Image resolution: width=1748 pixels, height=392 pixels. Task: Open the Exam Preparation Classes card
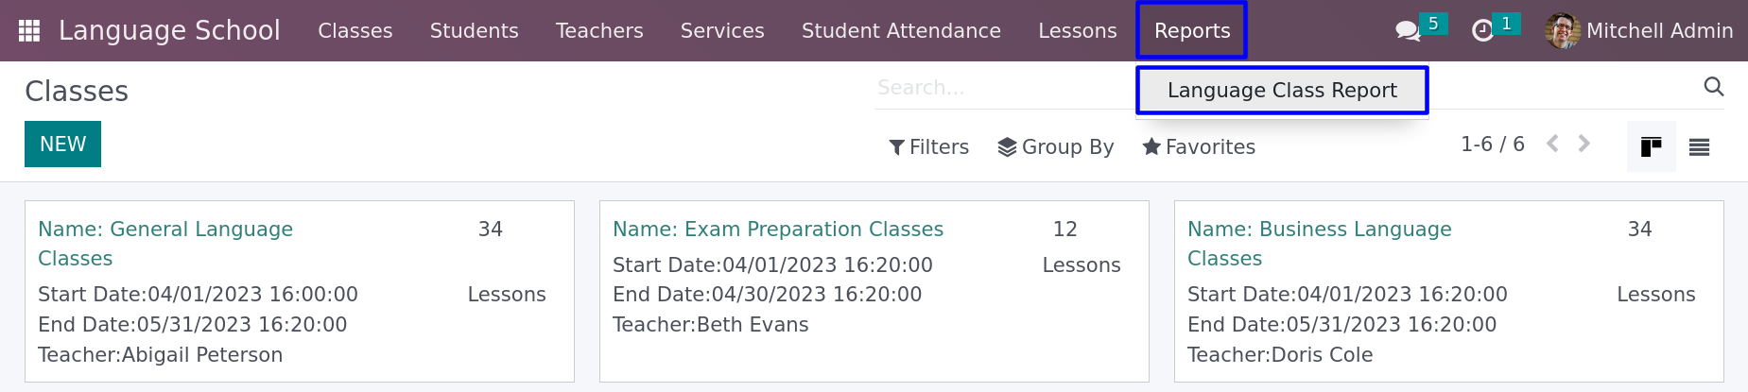click(874, 291)
